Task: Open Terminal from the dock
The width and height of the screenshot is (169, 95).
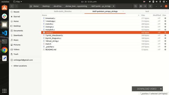Action: tap(4, 41)
